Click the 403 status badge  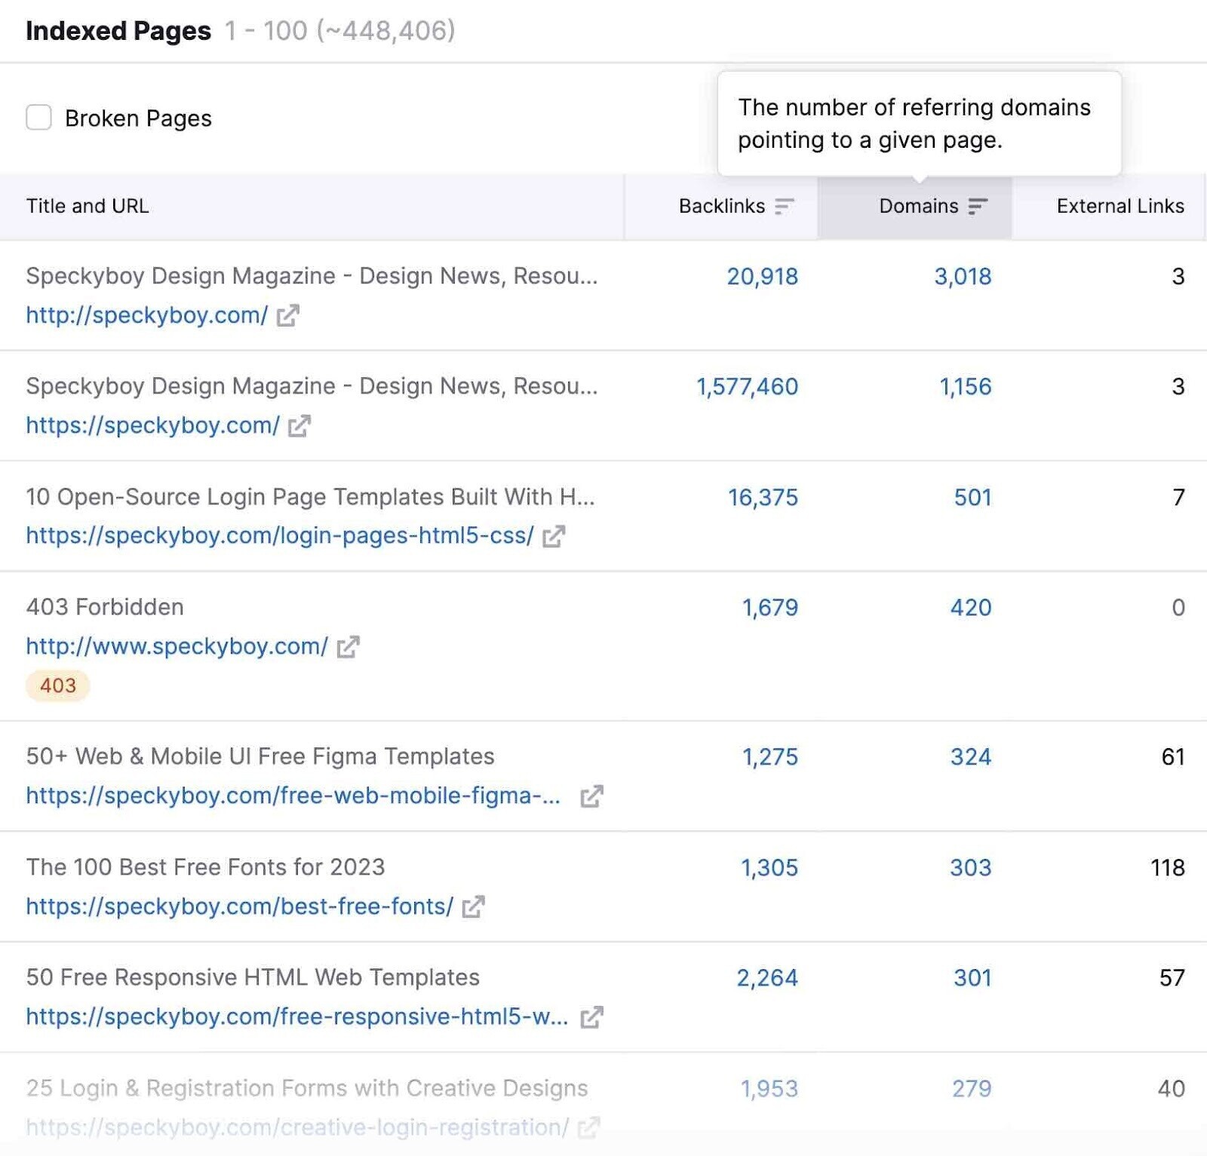pyautogui.click(x=58, y=685)
